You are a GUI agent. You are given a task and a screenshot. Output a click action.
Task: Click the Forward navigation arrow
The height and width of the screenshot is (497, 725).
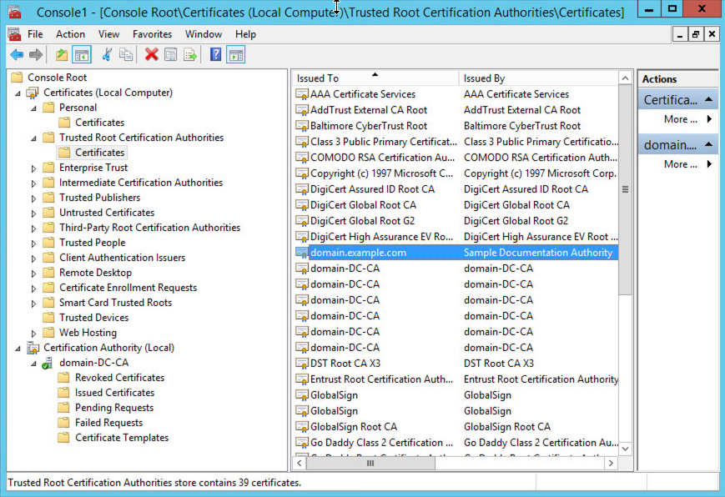35,54
